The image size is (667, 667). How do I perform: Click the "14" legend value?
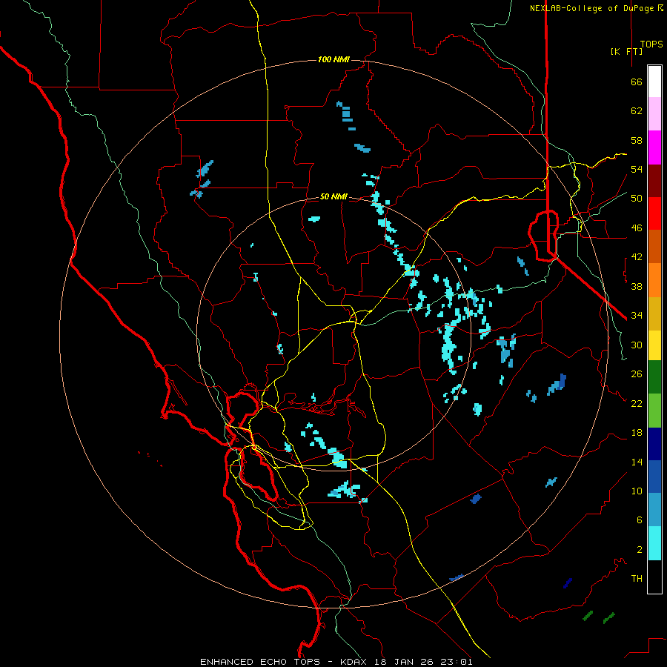(637, 462)
